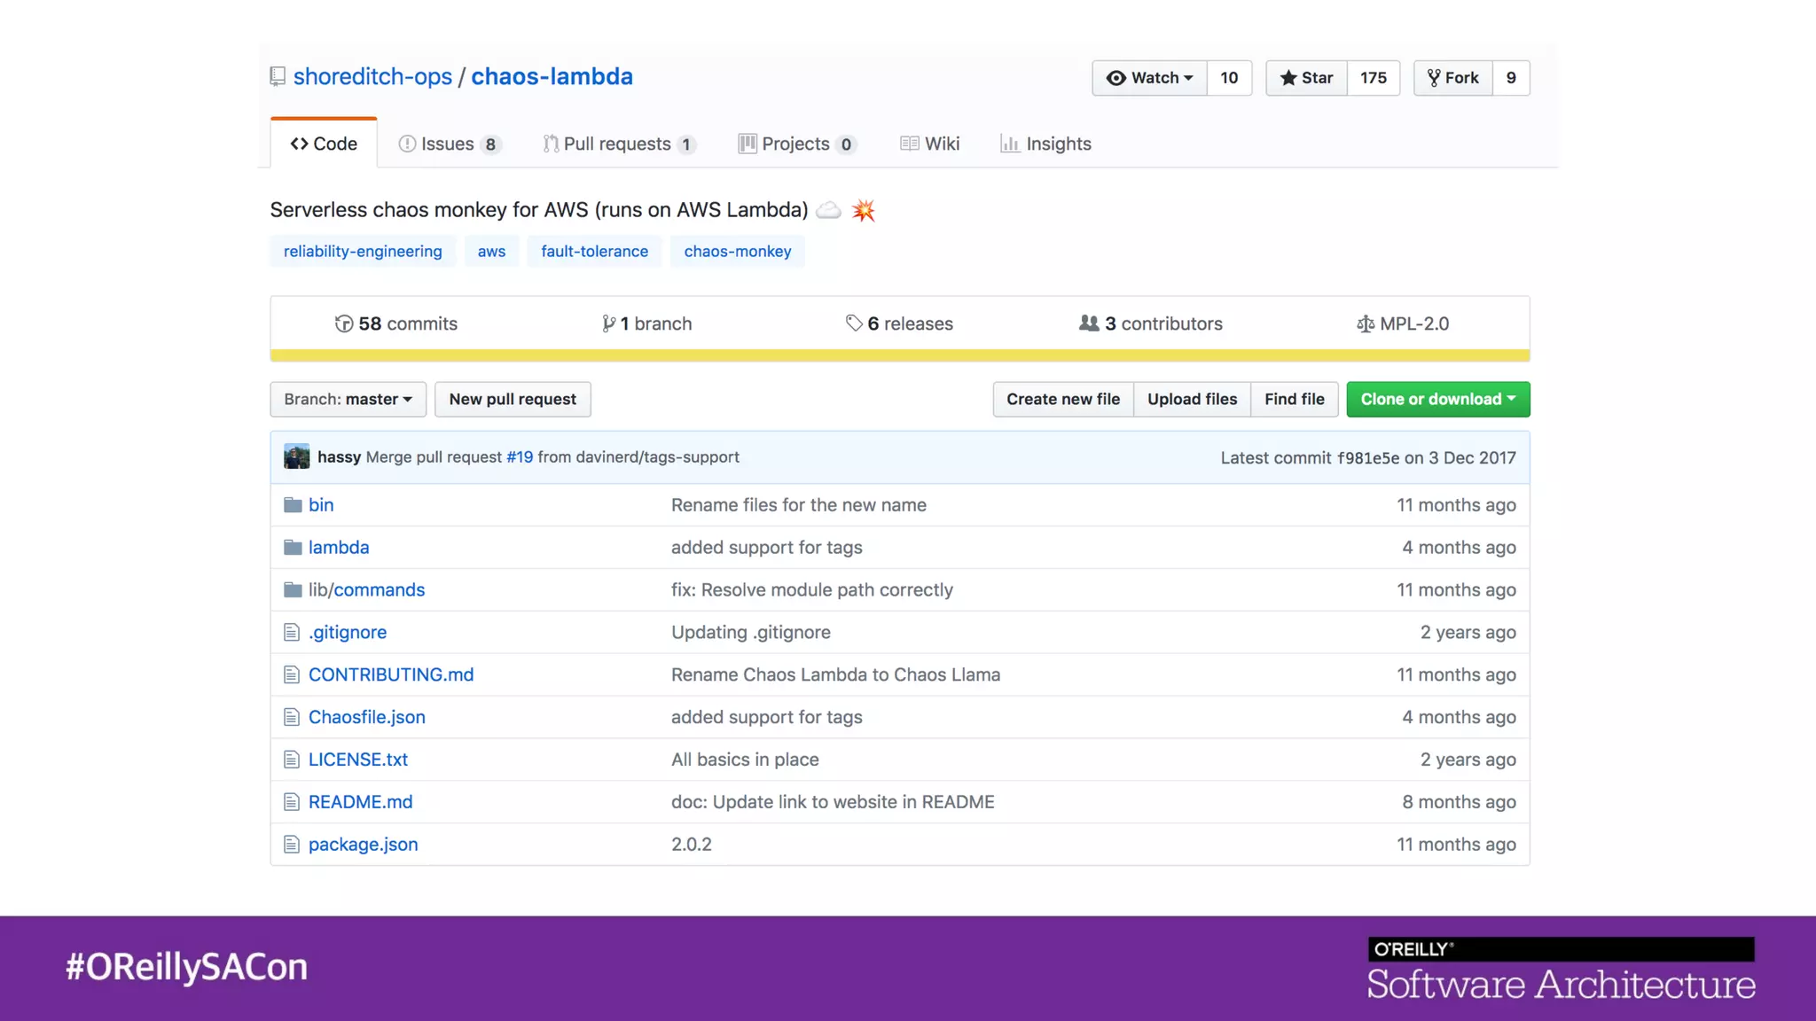1816x1021 pixels.
Task: Click the New pull request button
Action: [513, 400]
